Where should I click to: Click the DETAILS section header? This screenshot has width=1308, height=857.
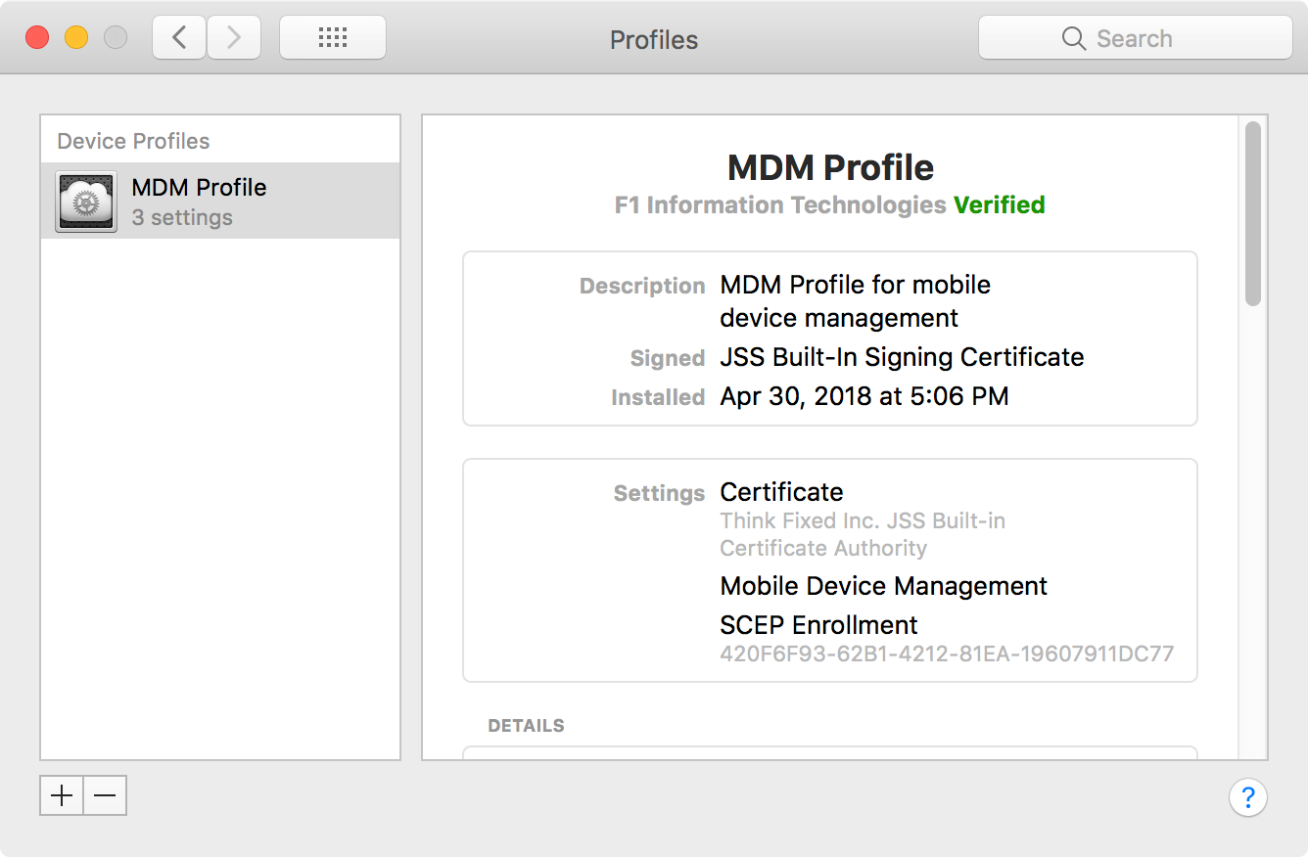coord(526,726)
